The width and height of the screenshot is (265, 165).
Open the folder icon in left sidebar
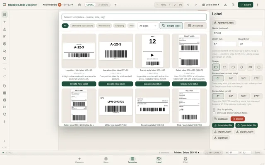[5, 107]
